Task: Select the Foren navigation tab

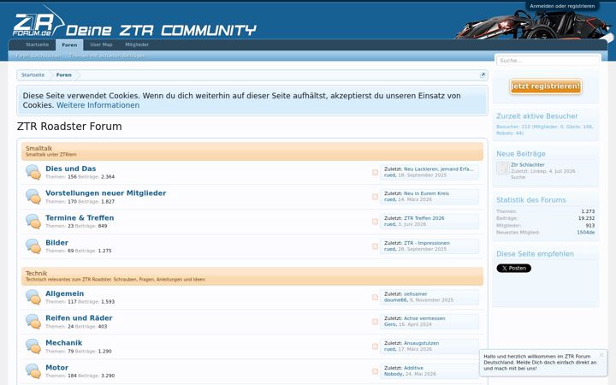Action: click(69, 44)
